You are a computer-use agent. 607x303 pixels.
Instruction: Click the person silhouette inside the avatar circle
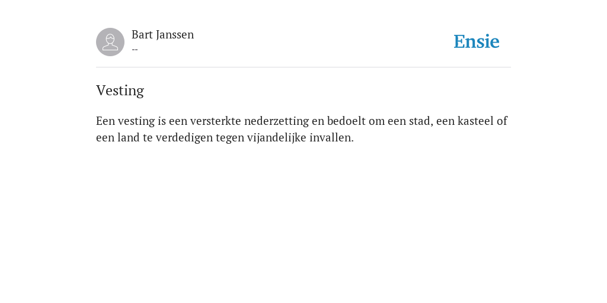110,42
